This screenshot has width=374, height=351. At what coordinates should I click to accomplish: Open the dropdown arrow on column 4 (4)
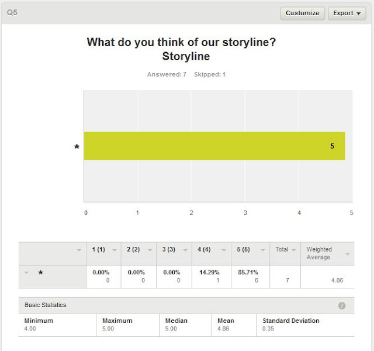pos(224,250)
